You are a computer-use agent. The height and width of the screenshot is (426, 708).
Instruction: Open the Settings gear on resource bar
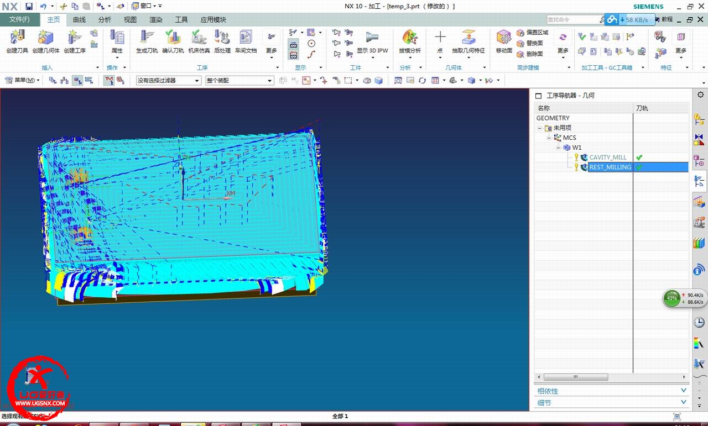(700, 95)
